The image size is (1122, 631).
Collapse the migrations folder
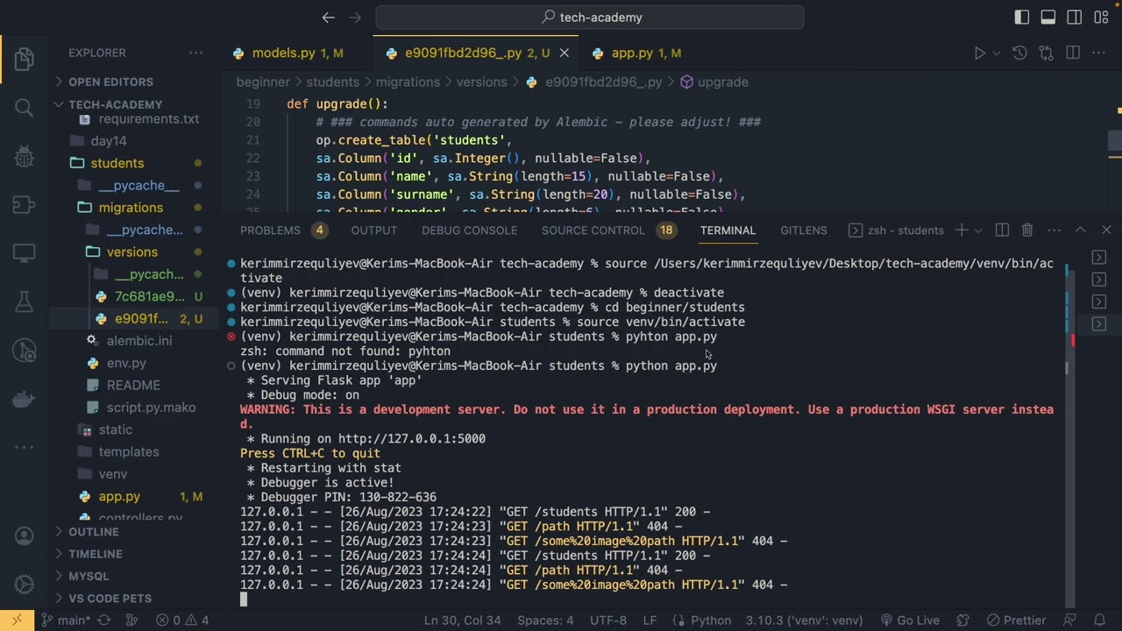pos(131,207)
